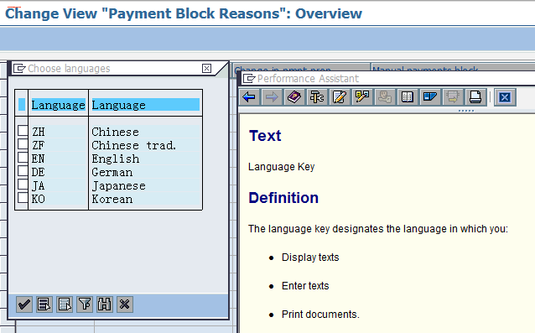Open the SAP Library book pages icon
The width and height of the screenshot is (535, 333).
point(407,97)
